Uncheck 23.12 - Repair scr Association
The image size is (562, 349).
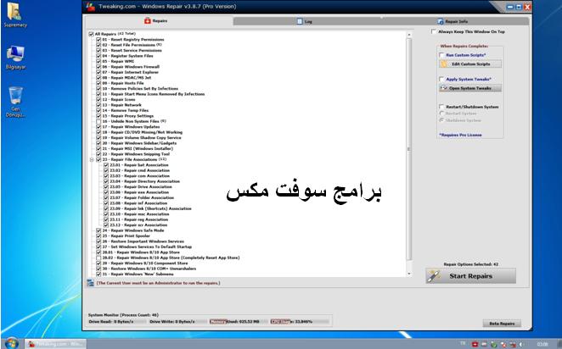point(106,225)
